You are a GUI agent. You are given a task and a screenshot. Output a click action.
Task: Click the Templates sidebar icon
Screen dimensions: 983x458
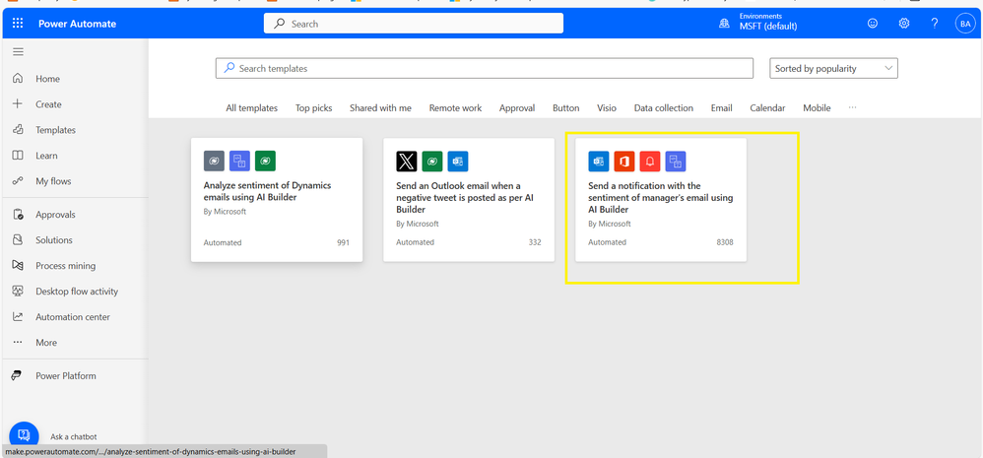tap(18, 130)
